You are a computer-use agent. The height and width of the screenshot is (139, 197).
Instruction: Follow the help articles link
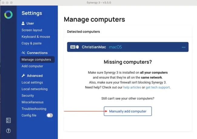click(x=132, y=87)
